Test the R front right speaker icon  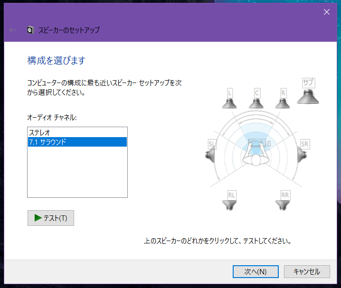283,103
